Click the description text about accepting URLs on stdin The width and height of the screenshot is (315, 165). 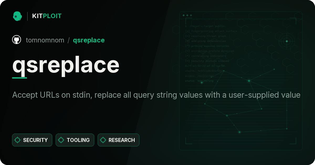pyautogui.click(x=156, y=95)
